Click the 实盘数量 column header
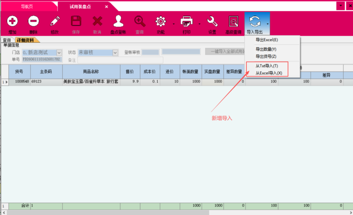This screenshot has width=353, height=215. pos(212,72)
